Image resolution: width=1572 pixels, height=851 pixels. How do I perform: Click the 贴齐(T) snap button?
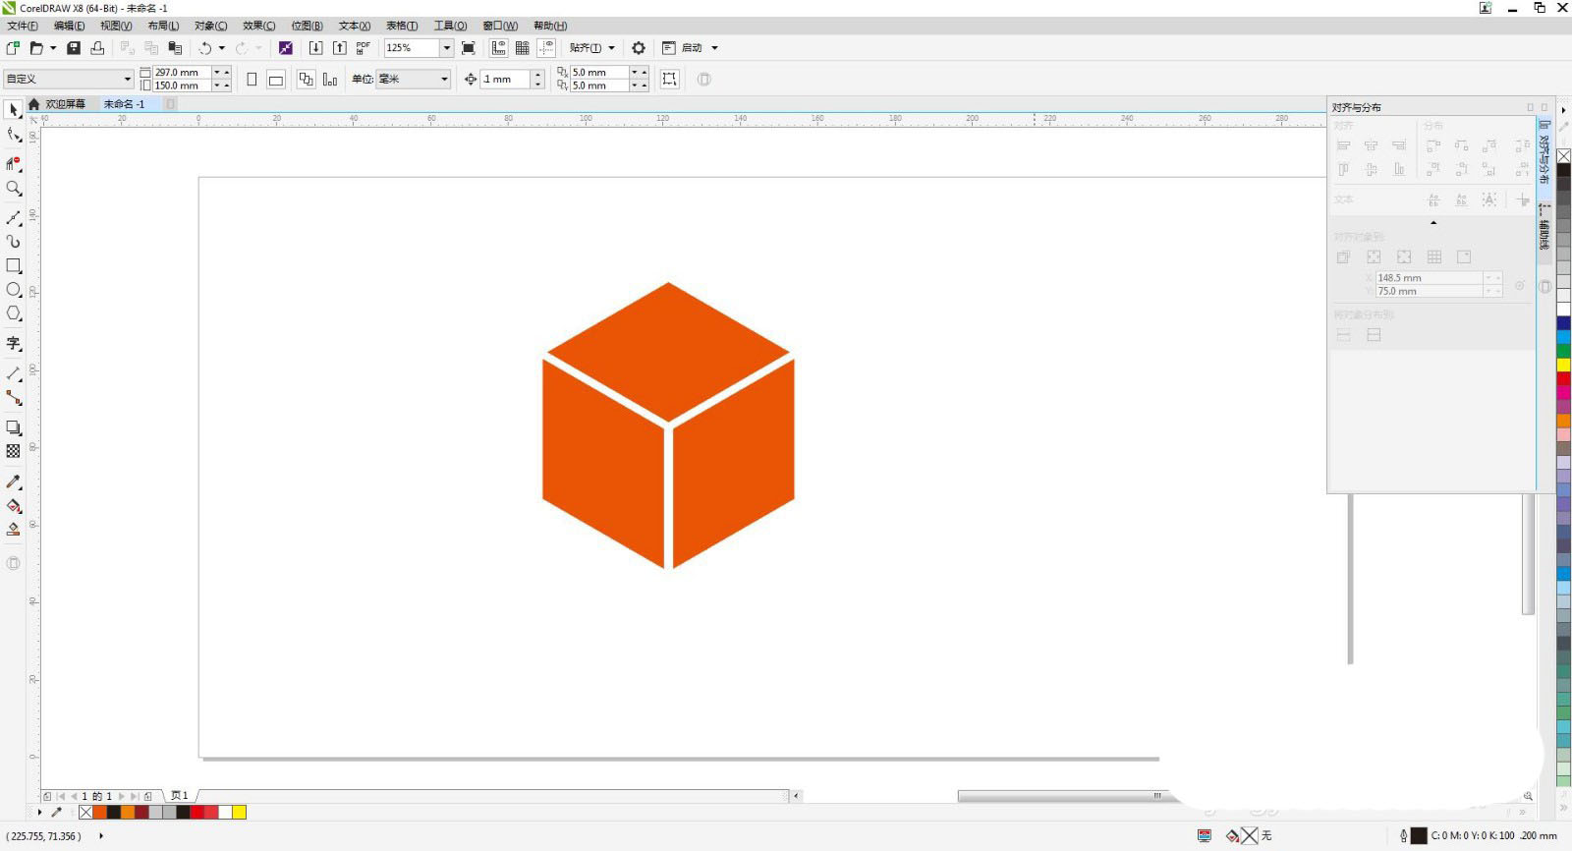(586, 48)
